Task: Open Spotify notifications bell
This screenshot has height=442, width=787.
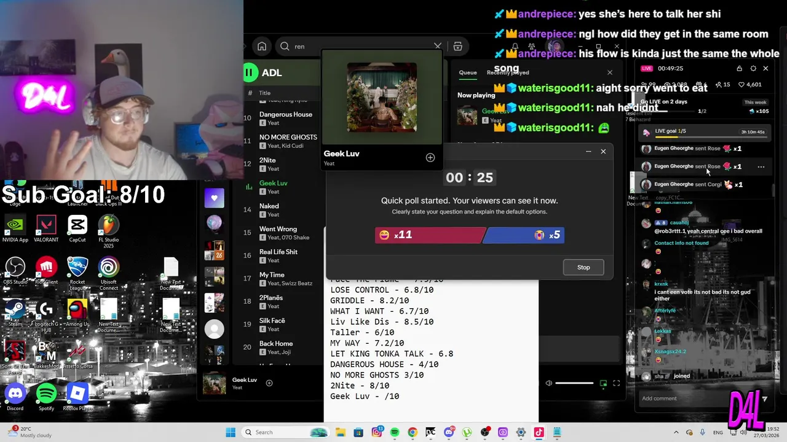Action: [x=515, y=46]
